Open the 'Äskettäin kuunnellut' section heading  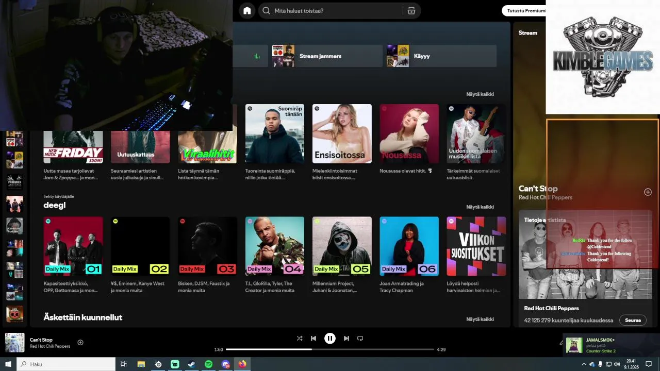83,317
